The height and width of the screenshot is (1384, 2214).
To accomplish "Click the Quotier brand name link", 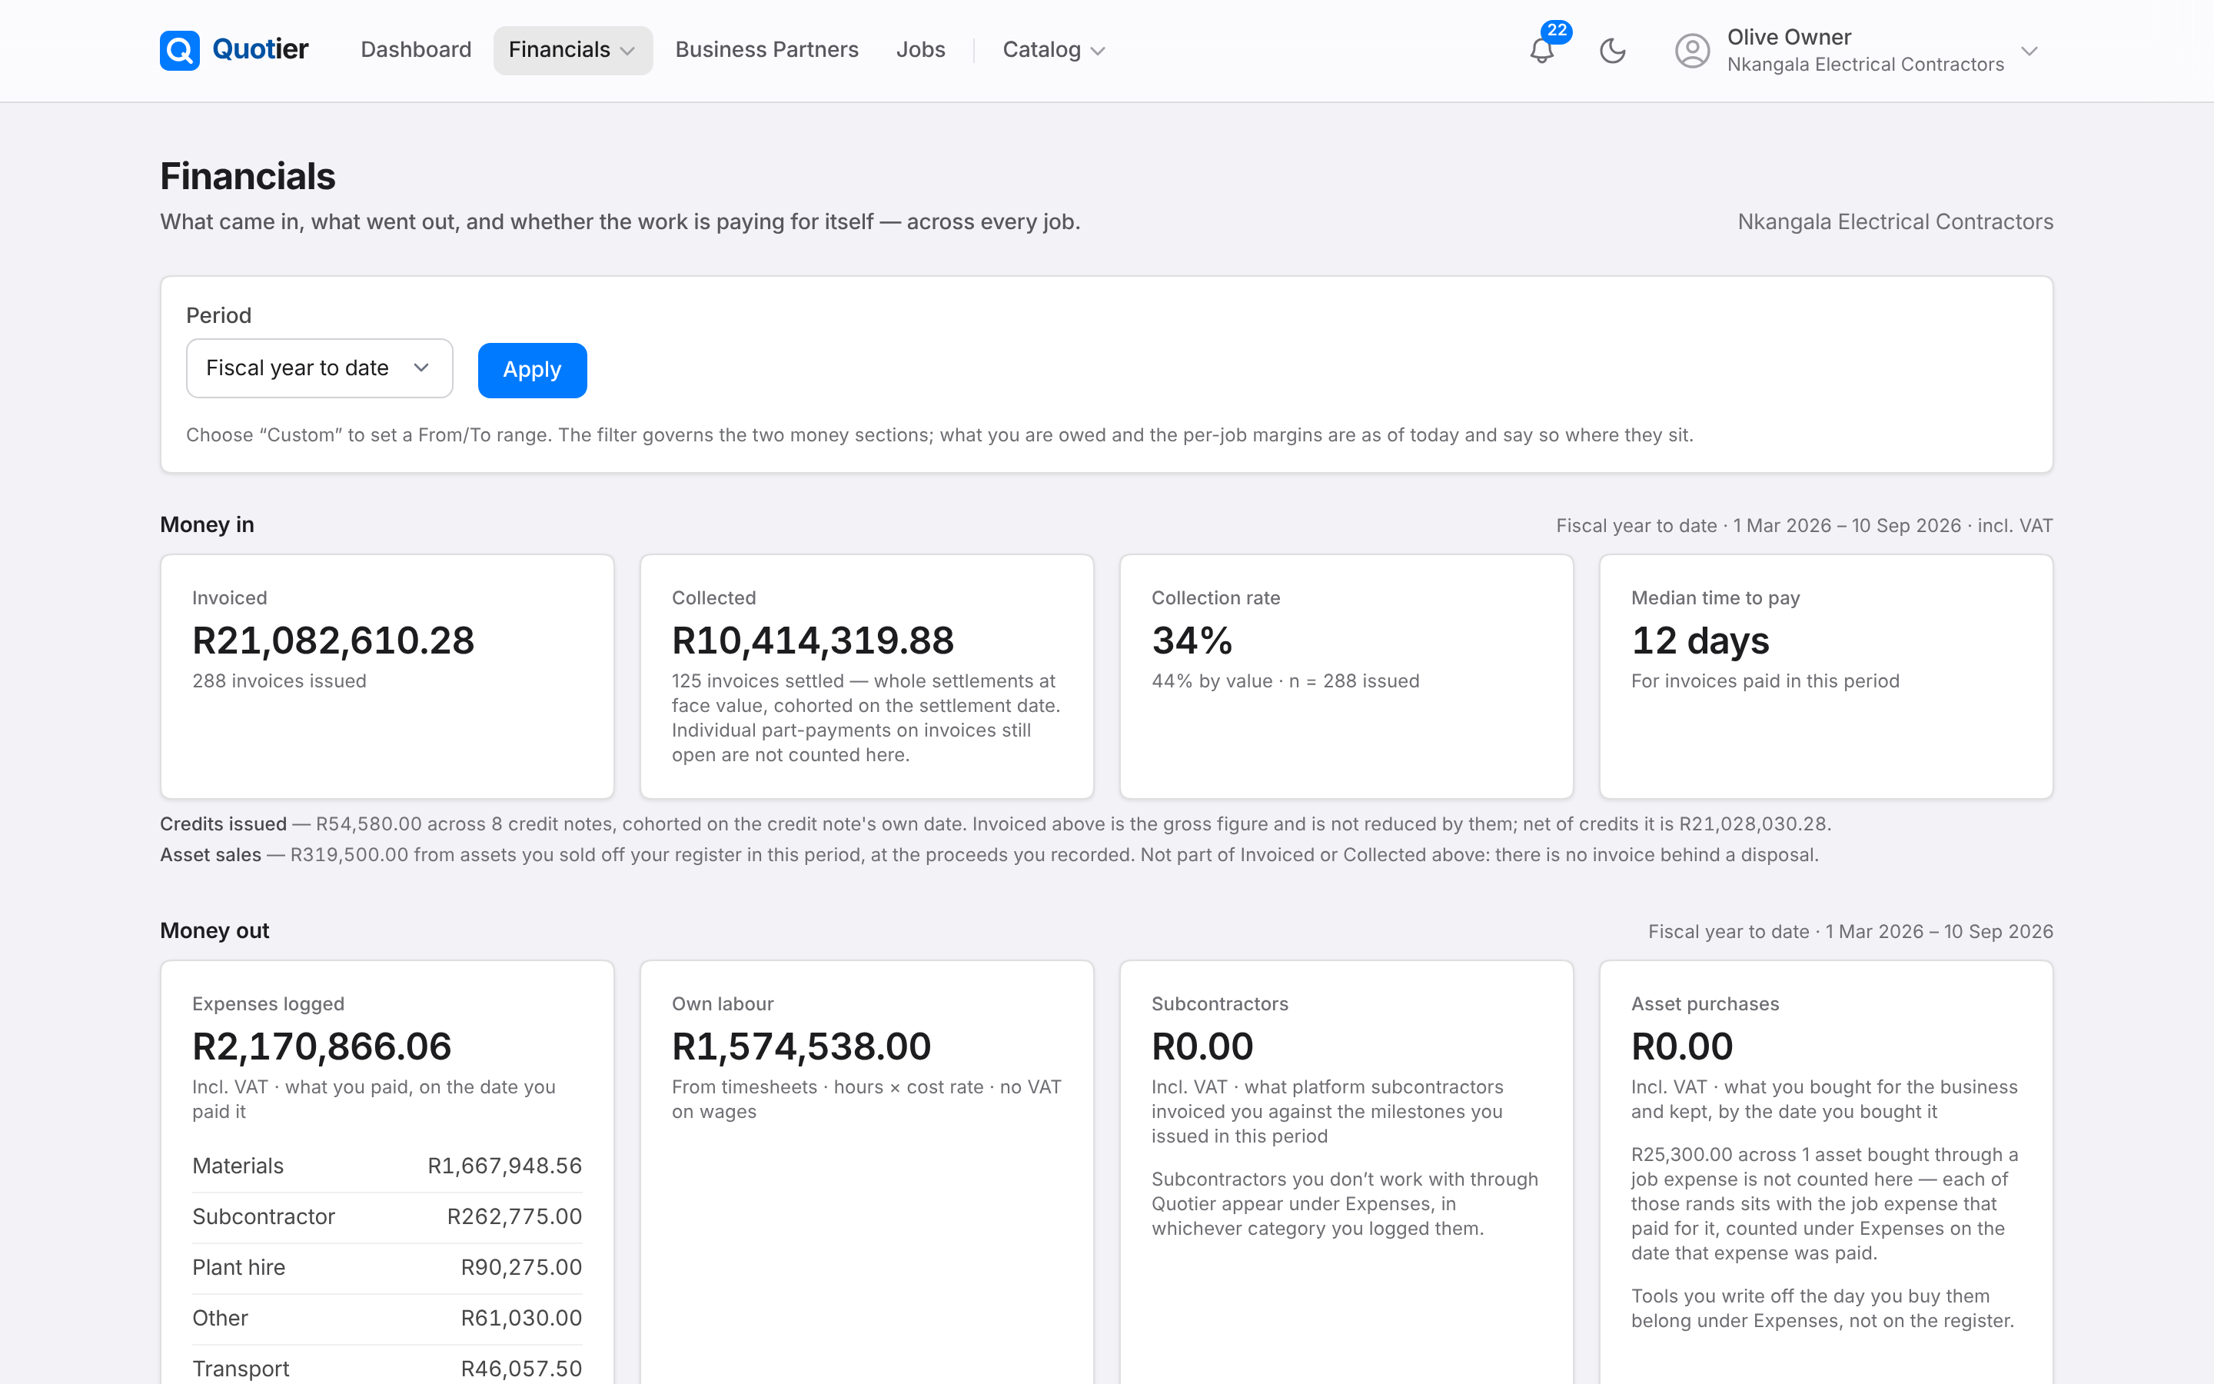I will tap(260, 49).
